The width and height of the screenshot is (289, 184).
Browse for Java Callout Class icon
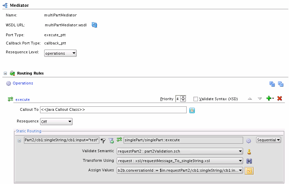[192, 110]
